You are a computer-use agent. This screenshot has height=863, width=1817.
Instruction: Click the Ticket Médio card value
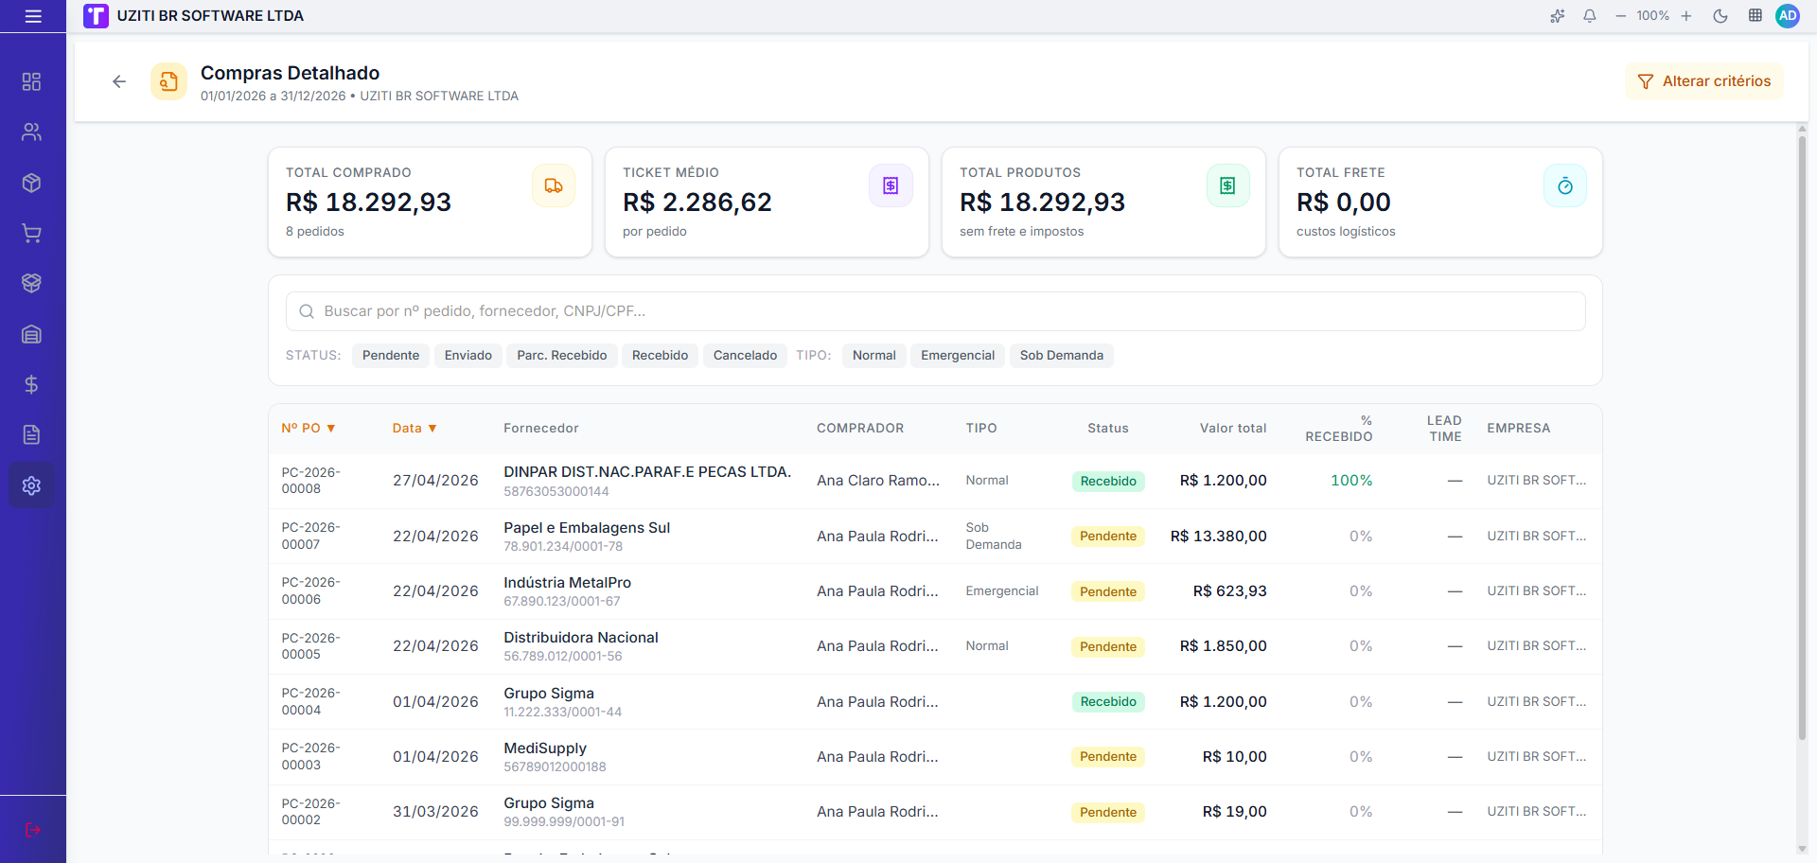pyautogui.click(x=697, y=203)
